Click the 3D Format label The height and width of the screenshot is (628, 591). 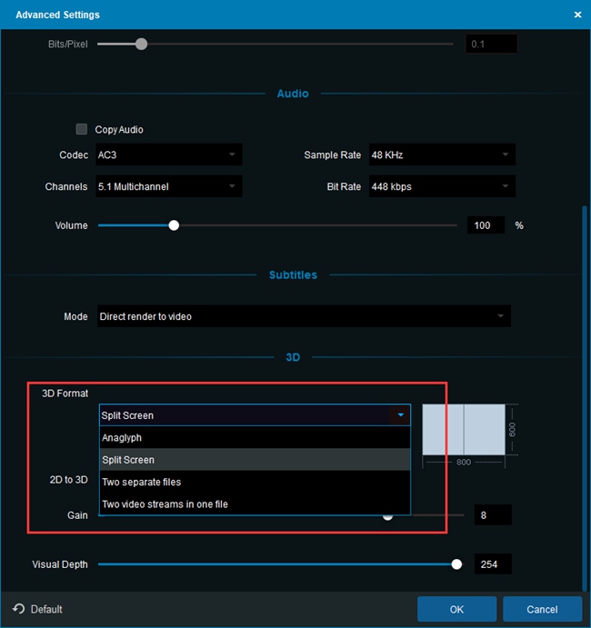coord(65,394)
